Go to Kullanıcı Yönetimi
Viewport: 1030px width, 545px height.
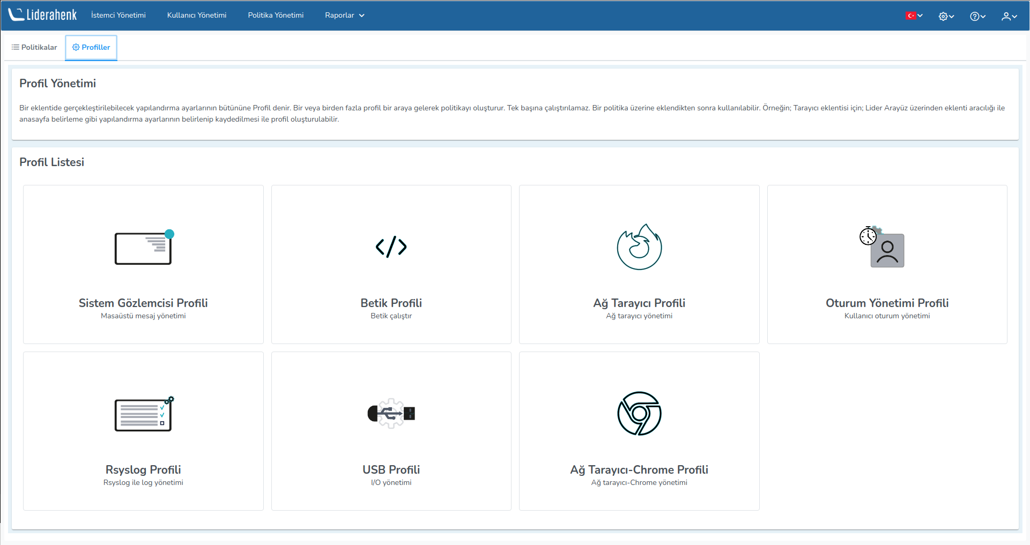196,15
